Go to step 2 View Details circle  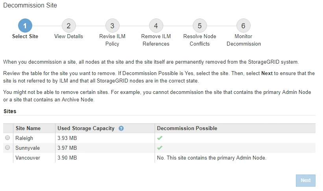[68, 26]
